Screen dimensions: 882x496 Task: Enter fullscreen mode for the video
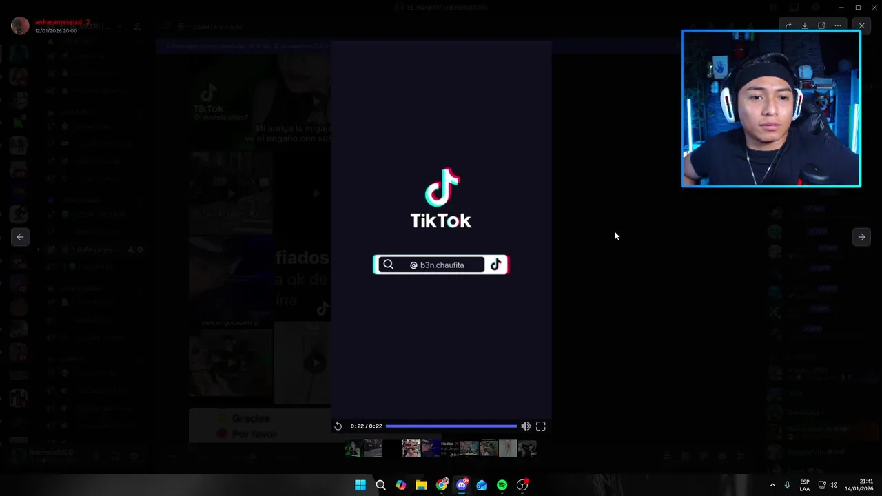click(x=541, y=426)
